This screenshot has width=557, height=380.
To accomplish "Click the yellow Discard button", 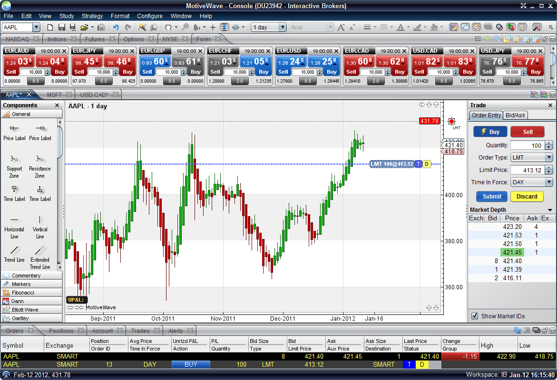I will point(527,197).
